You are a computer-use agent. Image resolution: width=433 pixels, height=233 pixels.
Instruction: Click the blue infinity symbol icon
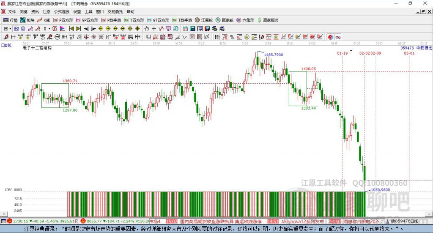point(338,37)
